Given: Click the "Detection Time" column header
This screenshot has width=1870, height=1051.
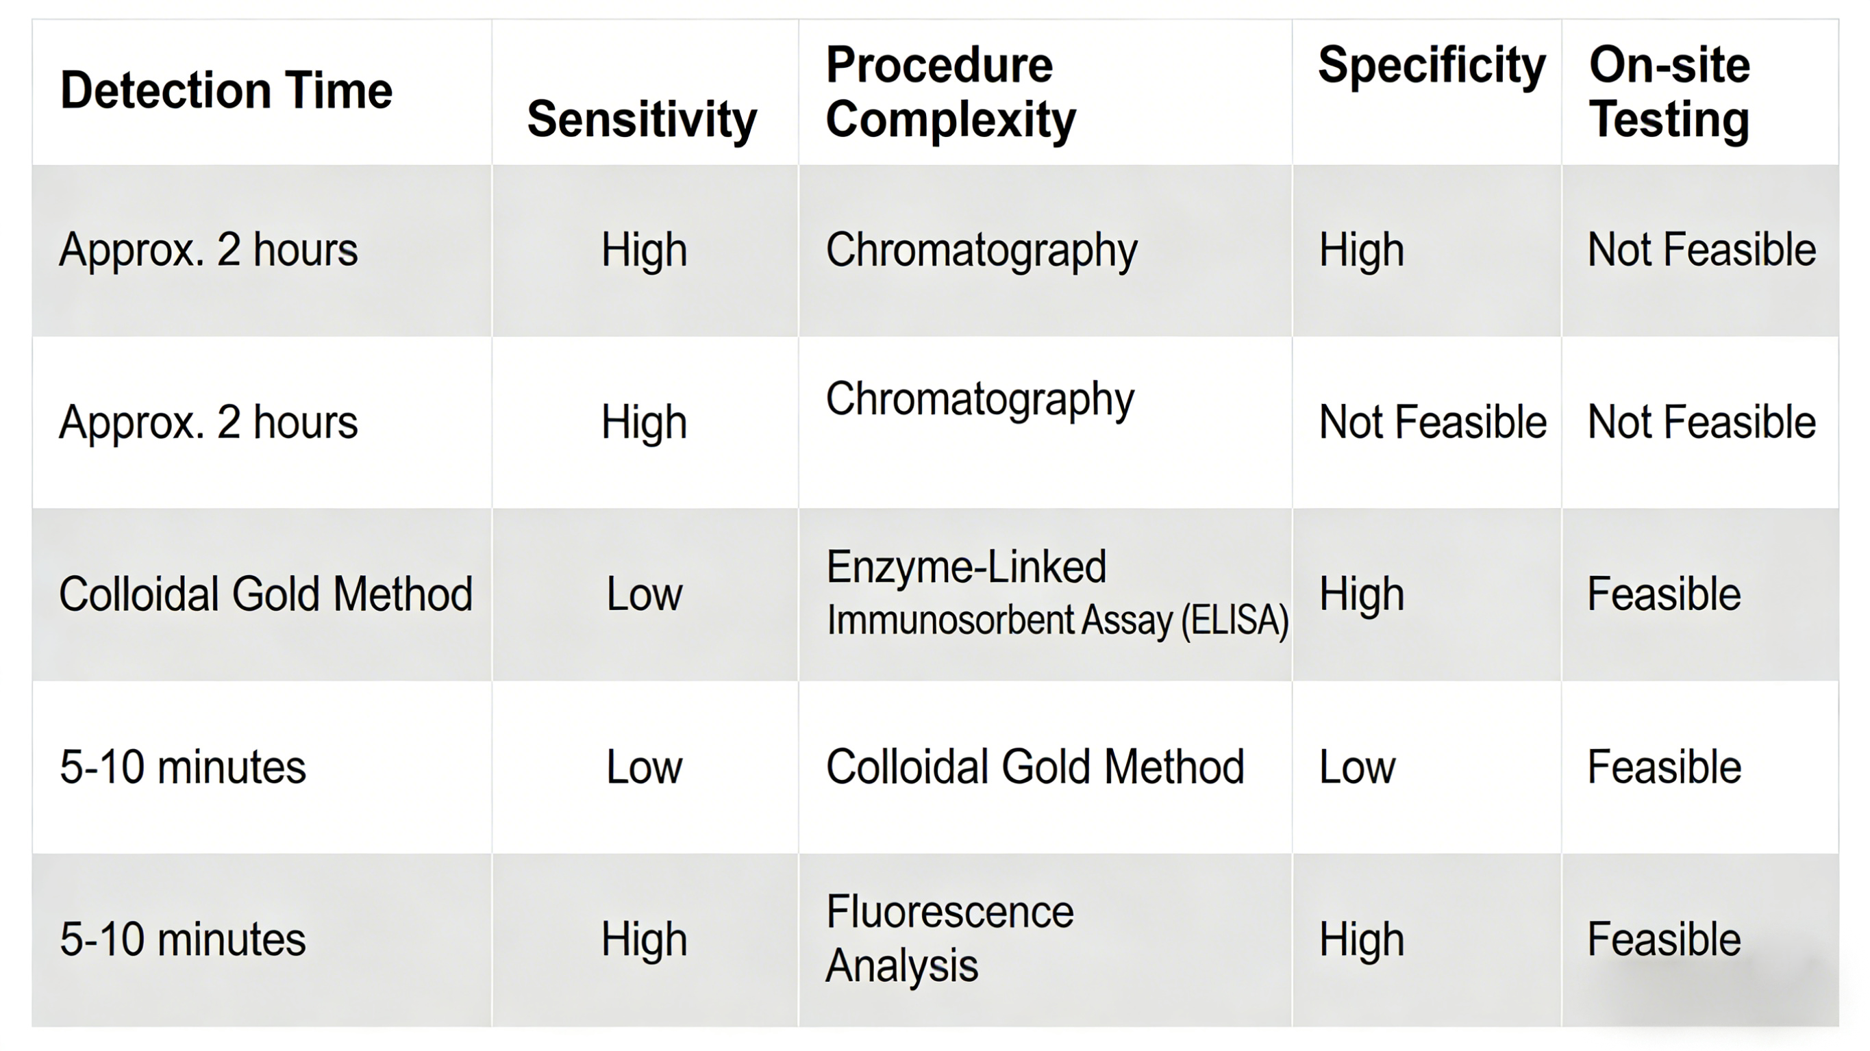Looking at the screenshot, I should (226, 91).
